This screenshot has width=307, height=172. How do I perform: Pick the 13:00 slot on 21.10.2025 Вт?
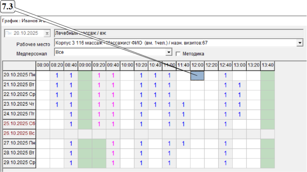(x=240, y=85)
